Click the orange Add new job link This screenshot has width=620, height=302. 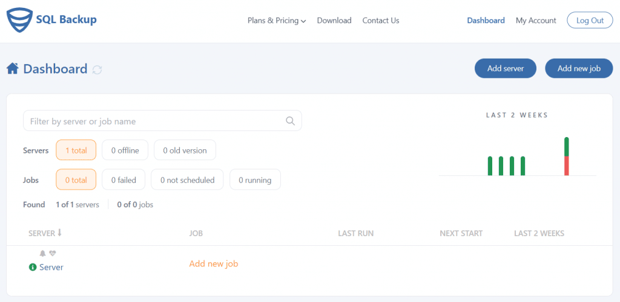click(x=214, y=264)
